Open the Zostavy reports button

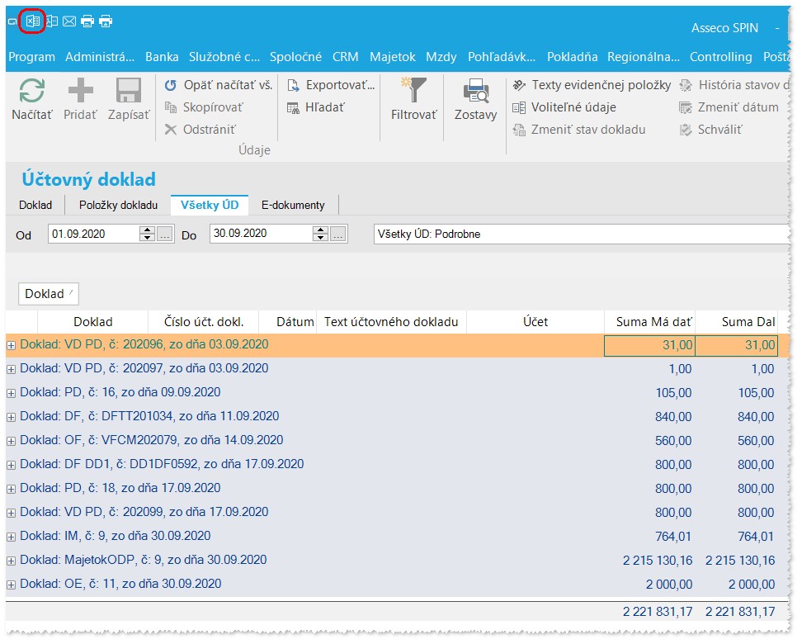[476, 100]
